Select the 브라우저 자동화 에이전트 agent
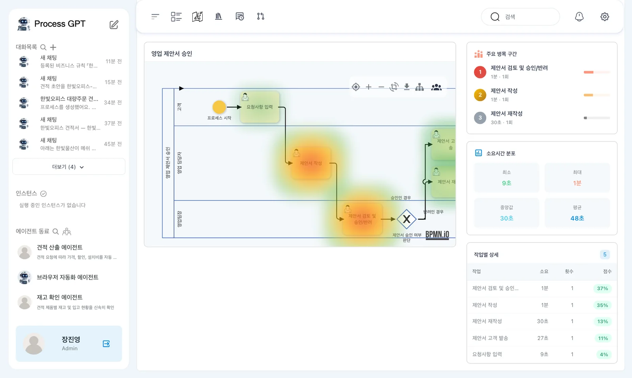632x378 pixels. [69, 277]
